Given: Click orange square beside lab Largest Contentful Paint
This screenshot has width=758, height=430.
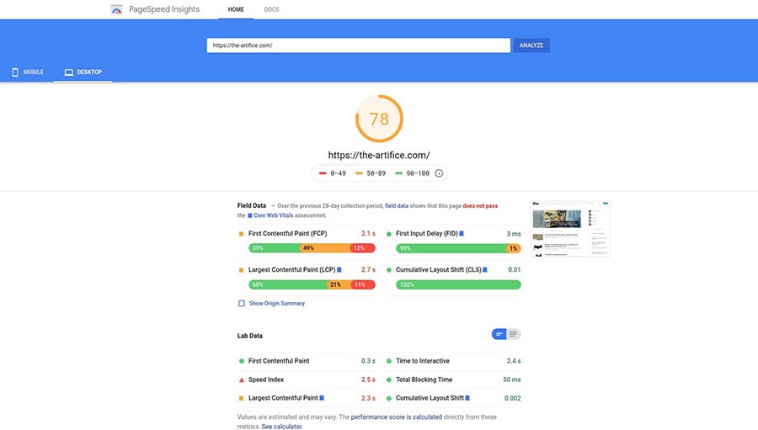Looking at the screenshot, I should click(x=241, y=399).
